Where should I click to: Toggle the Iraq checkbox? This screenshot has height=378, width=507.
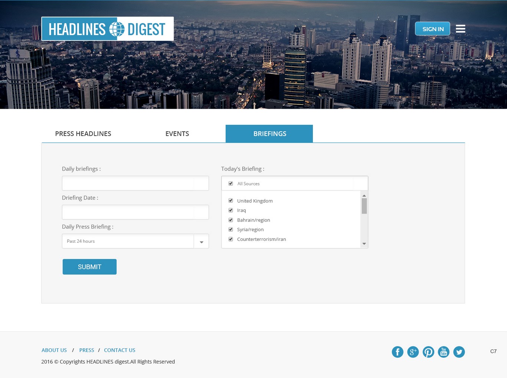(x=230, y=210)
